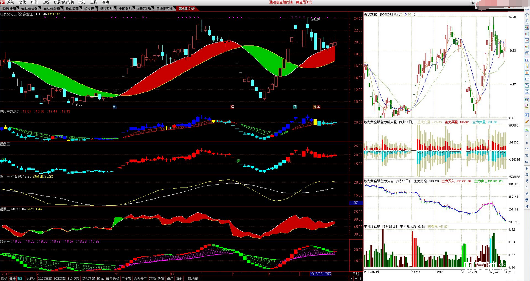Screen dimensions: 530x281
Task: Switch to the 盘中监测 tab
Action: [x=72, y=9]
